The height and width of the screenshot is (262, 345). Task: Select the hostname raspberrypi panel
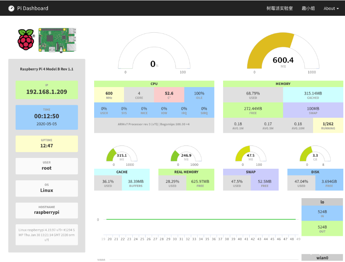coord(46,210)
